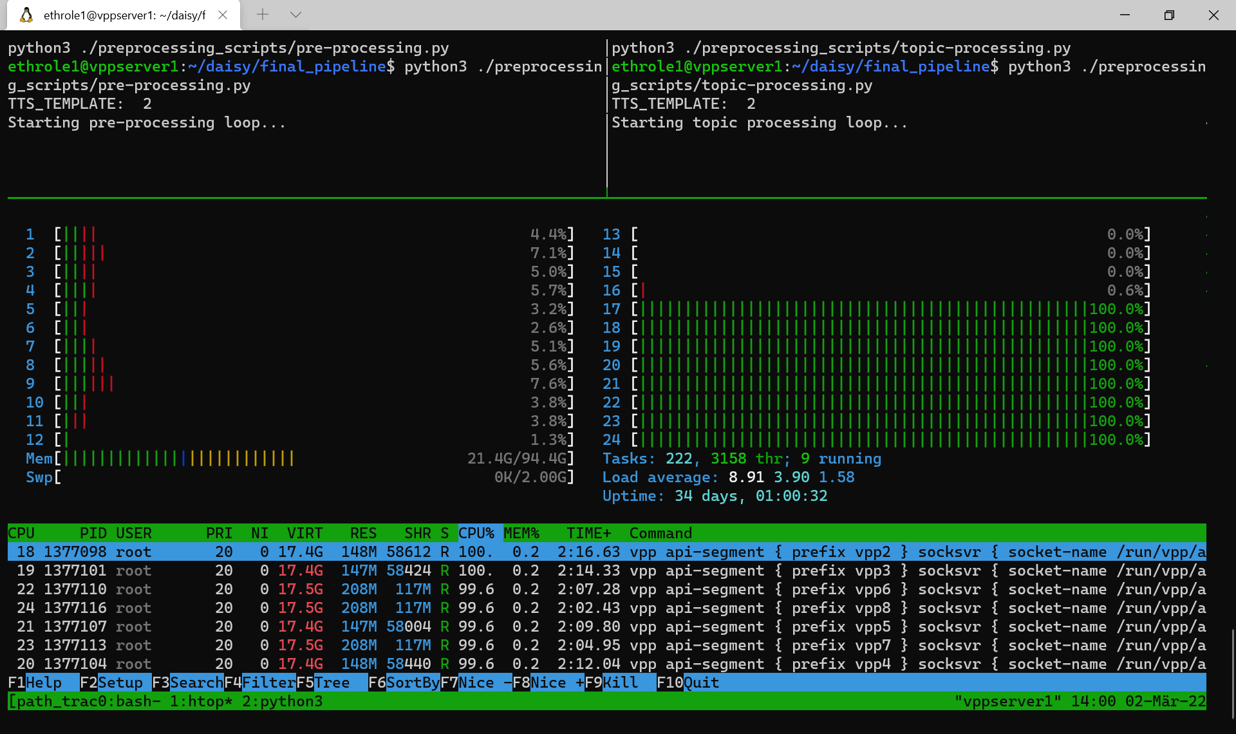This screenshot has height=734, width=1236.
Task: Sort by the PRI column header
Action: pyautogui.click(x=220, y=533)
